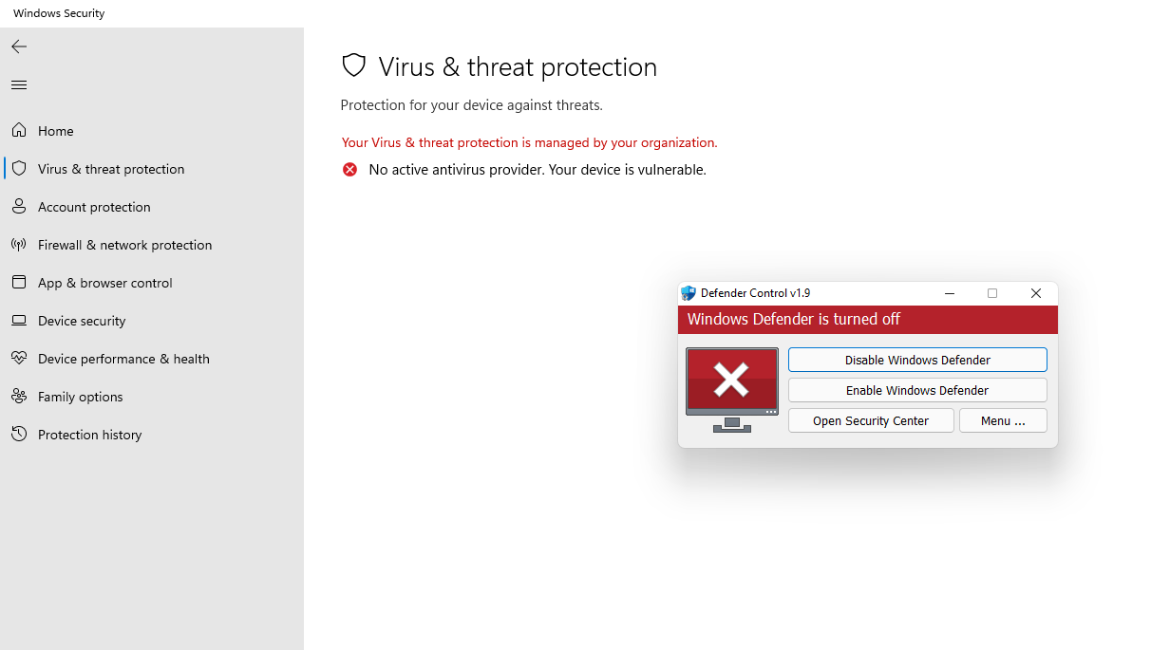Click the back arrow at the top left

(18, 46)
